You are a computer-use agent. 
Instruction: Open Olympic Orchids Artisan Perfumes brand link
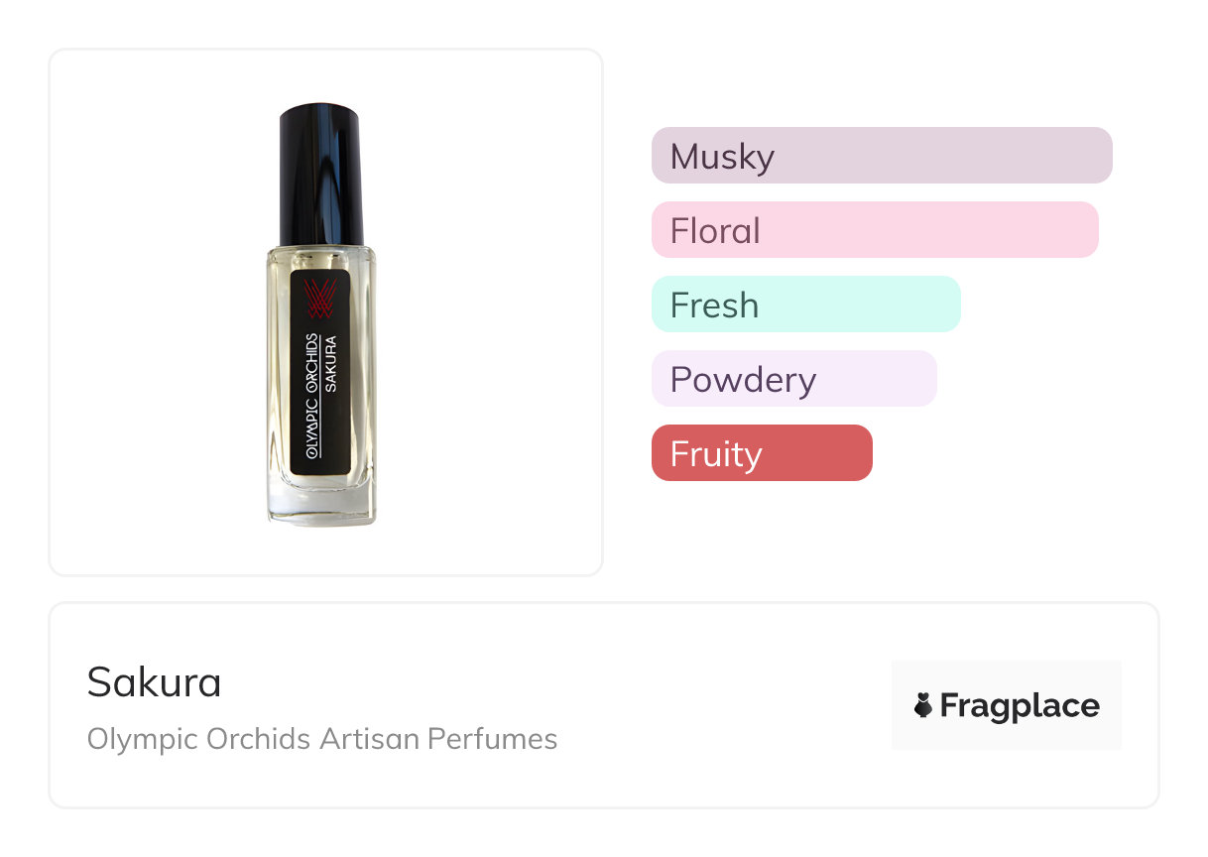coord(321,739)
